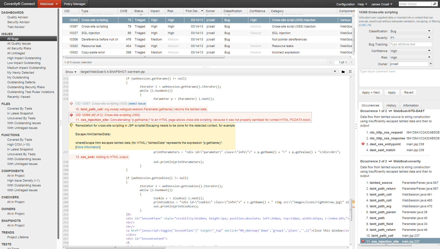Expand the source file path dropdown
Screen dimensions: 440x249
coord(335,71)
